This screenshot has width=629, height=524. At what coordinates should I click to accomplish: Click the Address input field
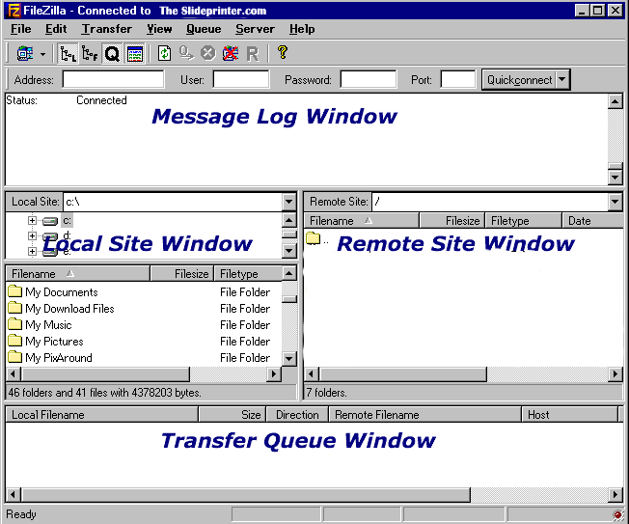pyautogui.click(x=113, y=79)
